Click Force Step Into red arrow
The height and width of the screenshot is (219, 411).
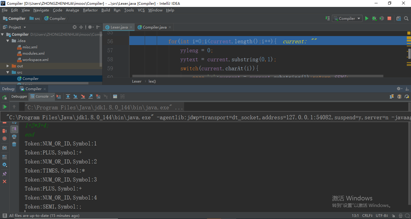click(x=83, y=96)
